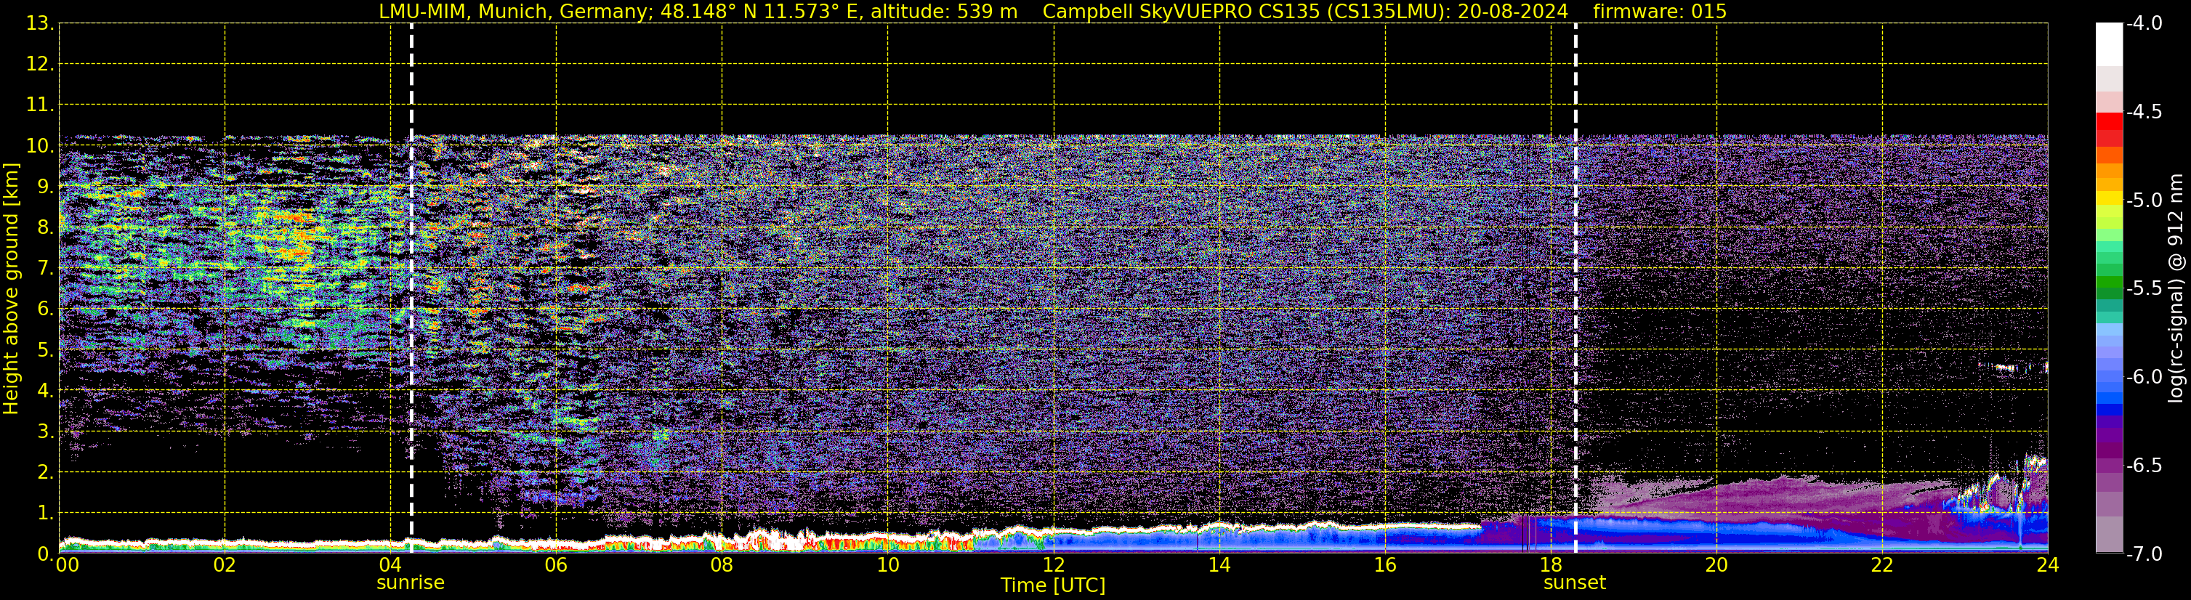Click the height axis tick label '4.'

pos(45,390)
